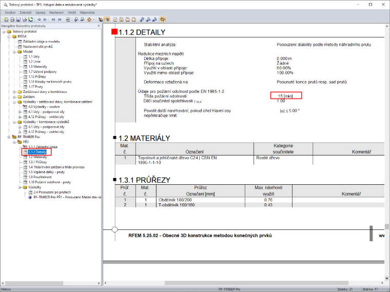Select RF-TIMBER Pro PŘ1 - Posouzení graphic item
This screenshot has width=390, height=292.
pos(67,197)
